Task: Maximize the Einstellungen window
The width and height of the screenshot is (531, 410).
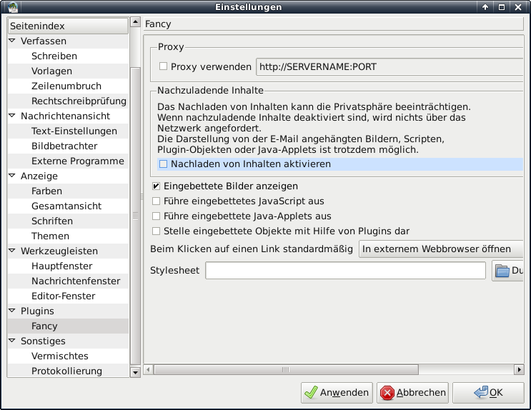Action: [502, 7]
